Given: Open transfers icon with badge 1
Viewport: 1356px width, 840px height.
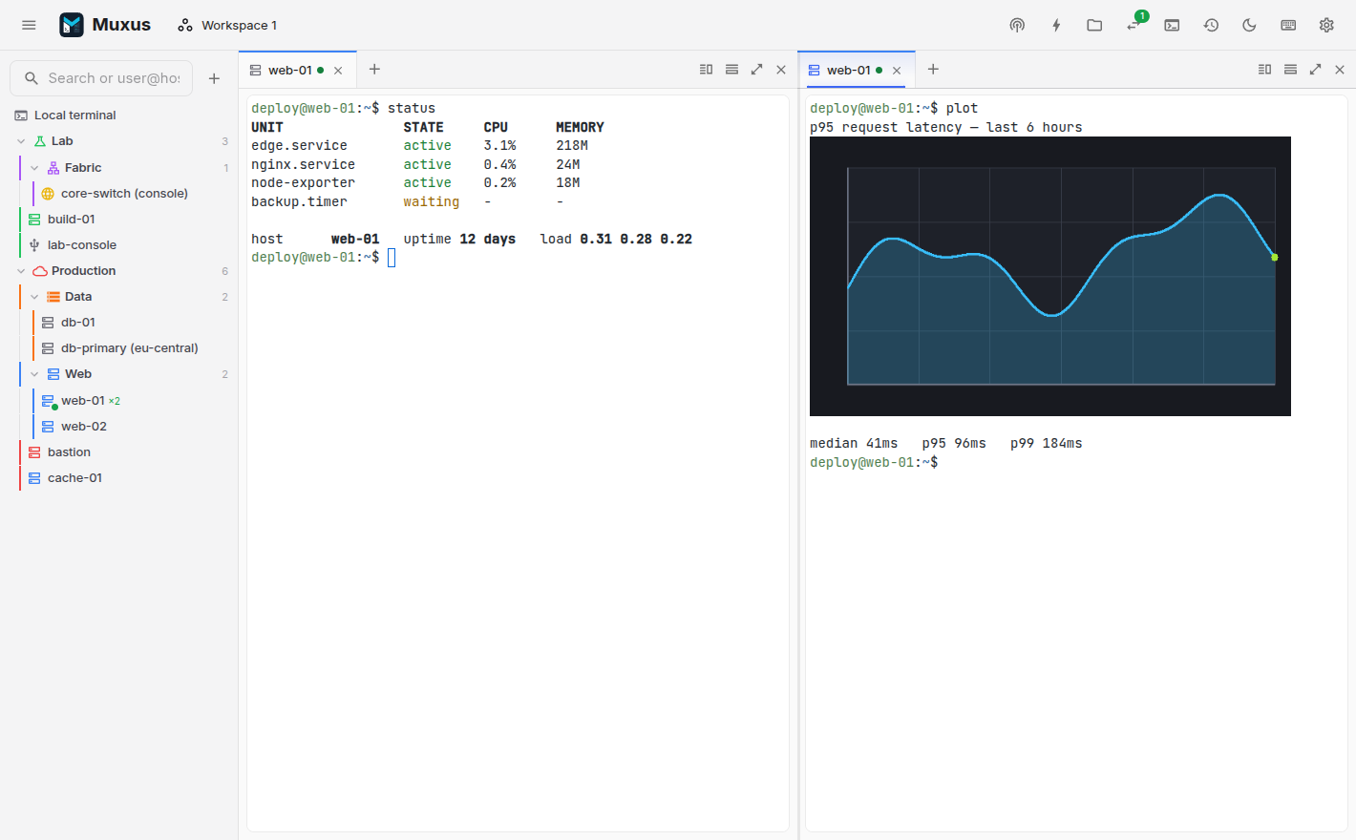Looking at the screenshot, I should [1134, 25].
